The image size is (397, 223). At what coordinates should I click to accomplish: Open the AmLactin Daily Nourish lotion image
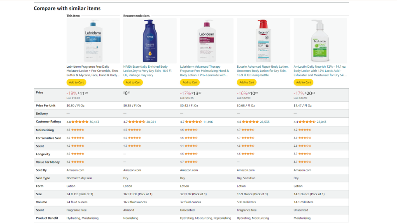pos(320,41)
